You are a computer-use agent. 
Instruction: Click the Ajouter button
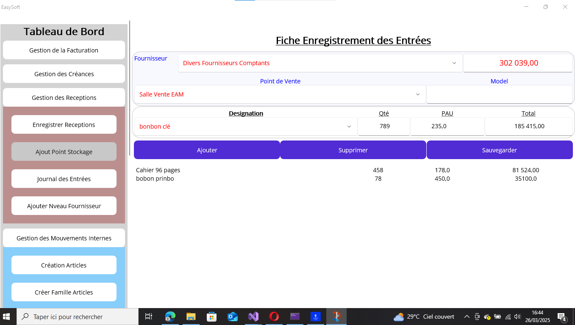pos(207,150)
